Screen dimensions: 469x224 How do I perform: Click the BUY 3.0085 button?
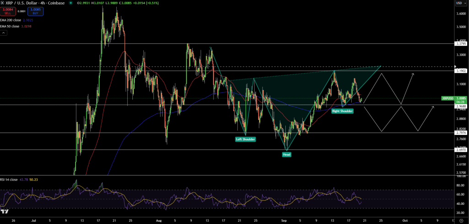coord(35,11)
